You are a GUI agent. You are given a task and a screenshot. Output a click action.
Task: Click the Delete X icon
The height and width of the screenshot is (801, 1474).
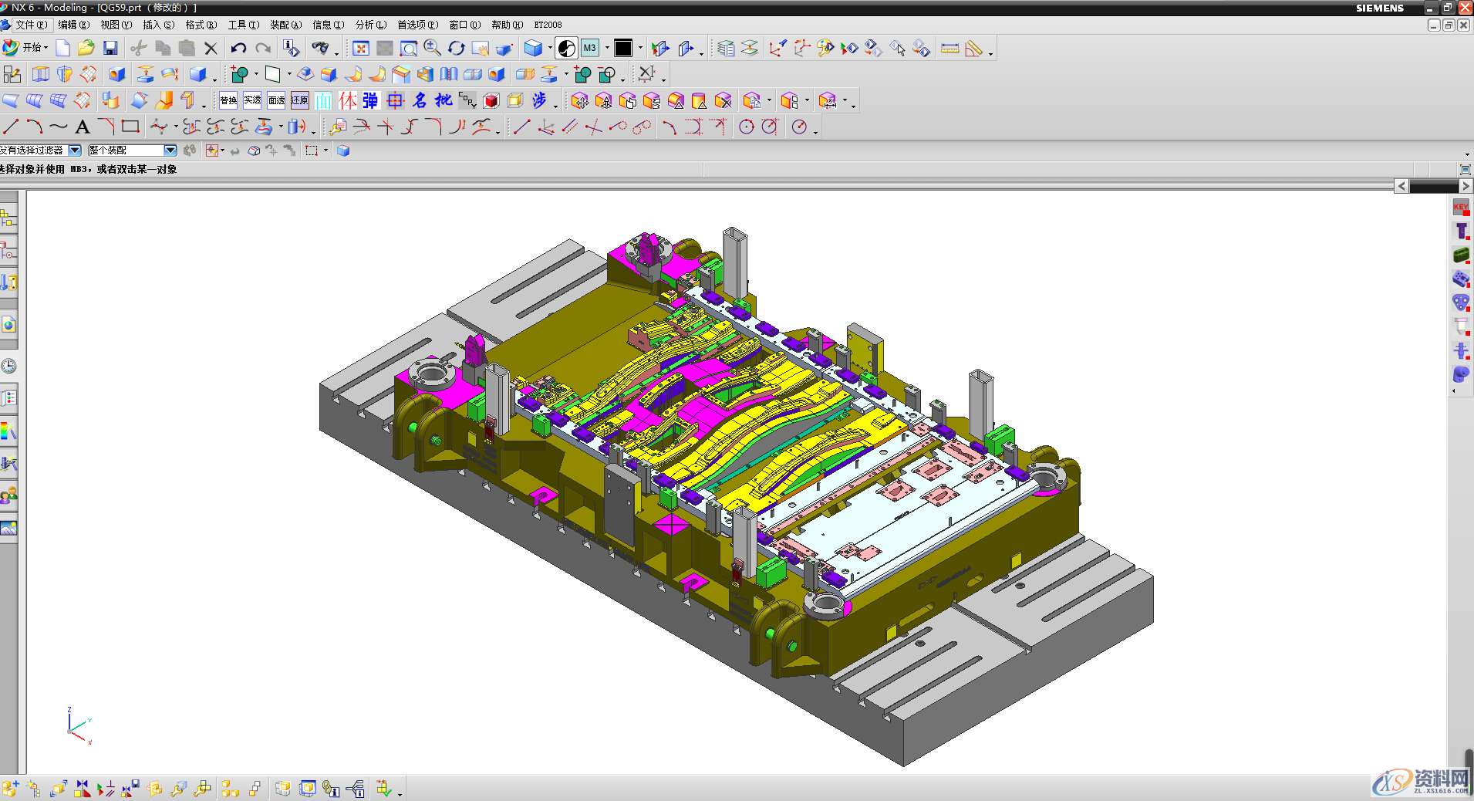click(x=211, y=49)
